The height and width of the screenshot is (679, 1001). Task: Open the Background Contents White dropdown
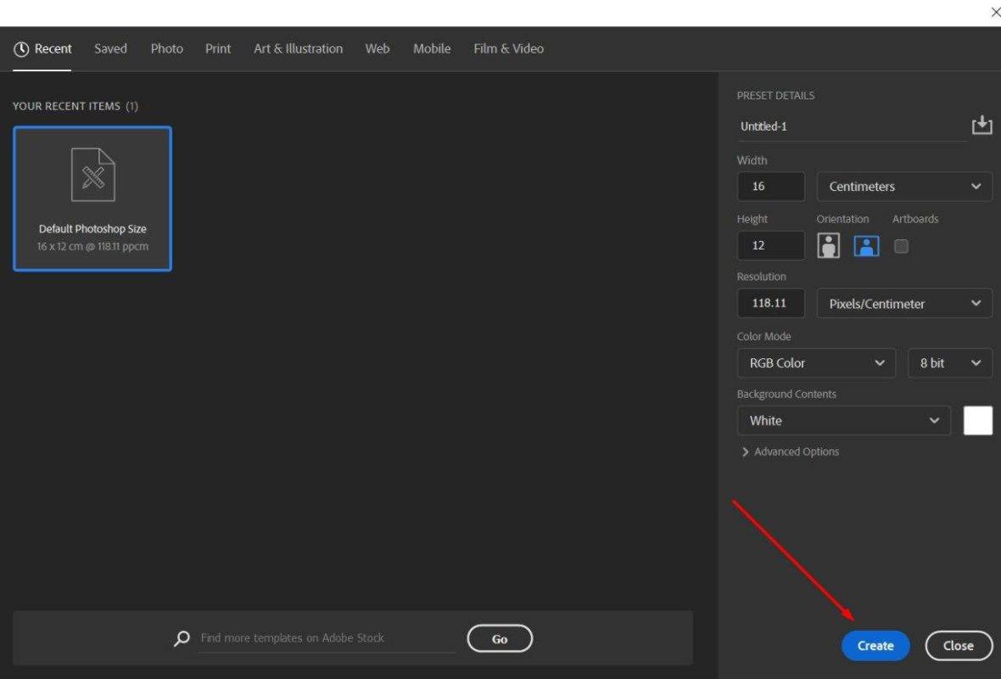click(843, 421)
